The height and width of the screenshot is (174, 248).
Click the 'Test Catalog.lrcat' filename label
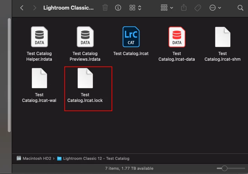click(x=131, y=54)
